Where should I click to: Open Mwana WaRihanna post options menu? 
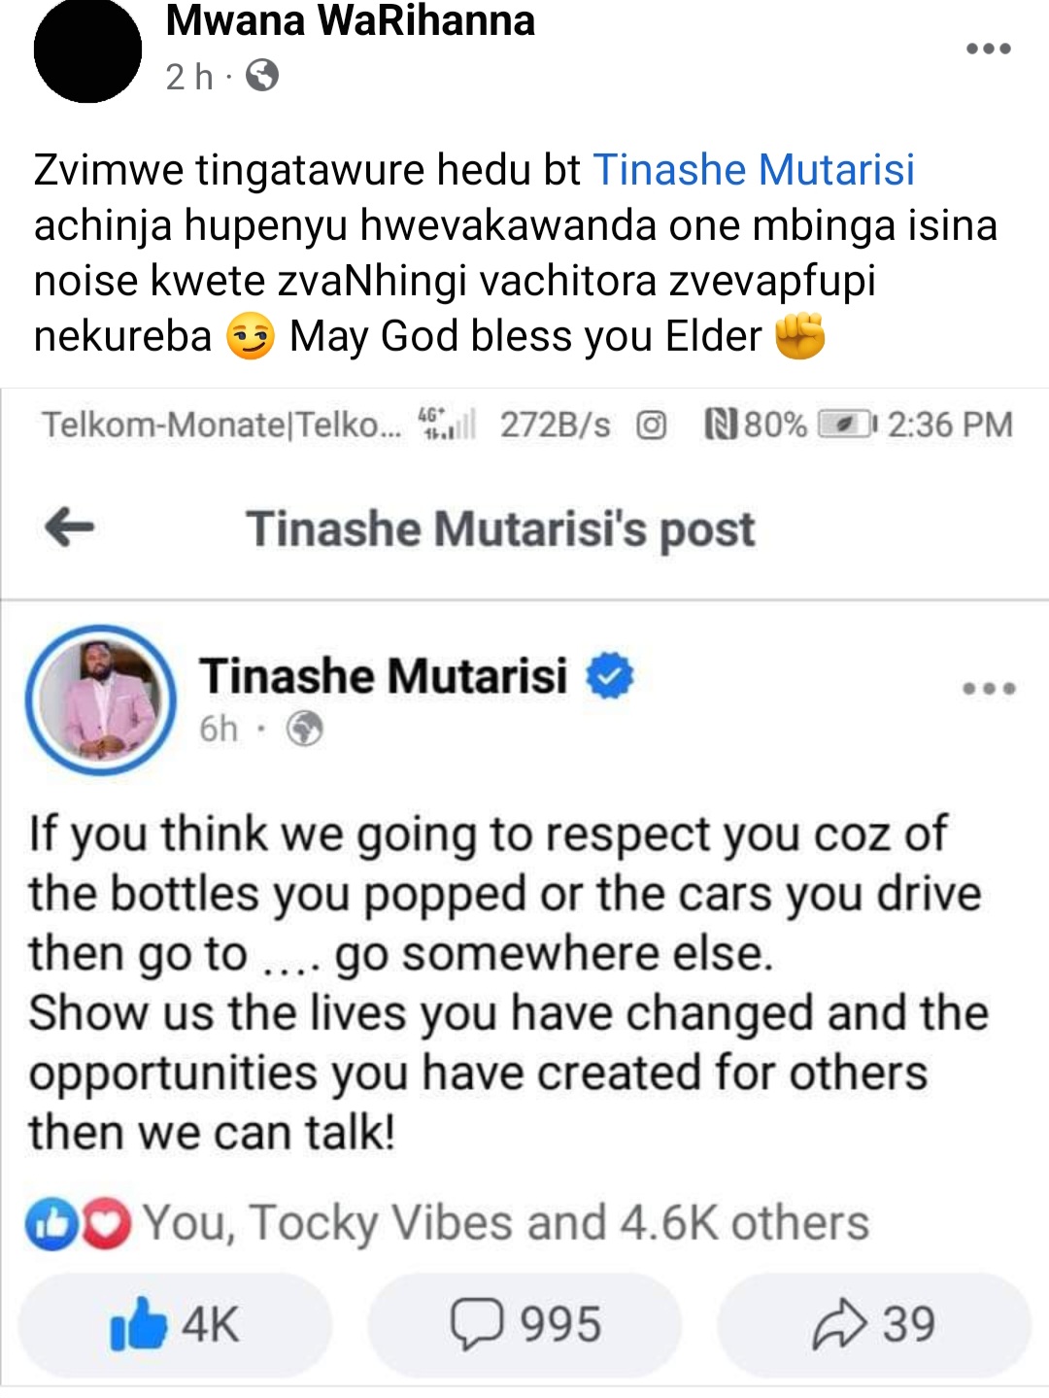point(989,49)
